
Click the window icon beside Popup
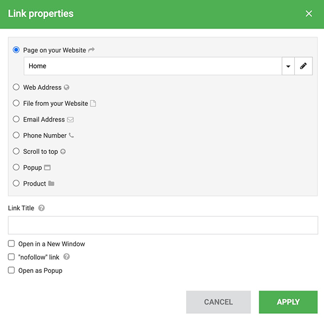click(x=47, y=168)
